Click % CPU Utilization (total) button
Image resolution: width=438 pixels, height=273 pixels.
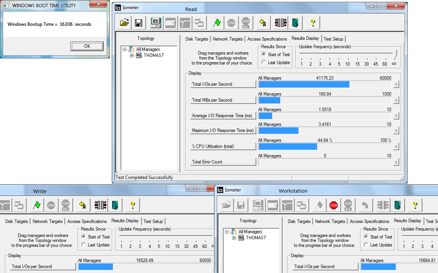click(x=223, y=146)
